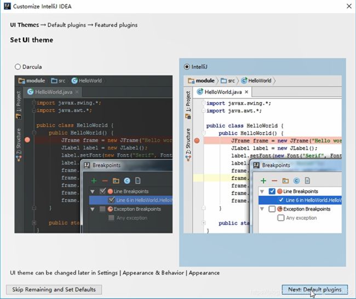The width and height of the screenshot is (356, 299).
Task: Click Line Breakpoints red icon in Darcula preview
Action: [x=110, y=191]
